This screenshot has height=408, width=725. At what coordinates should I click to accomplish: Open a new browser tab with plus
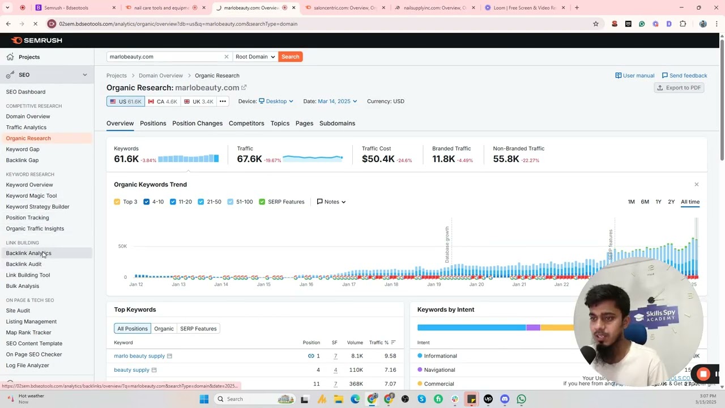click(577, 8)
